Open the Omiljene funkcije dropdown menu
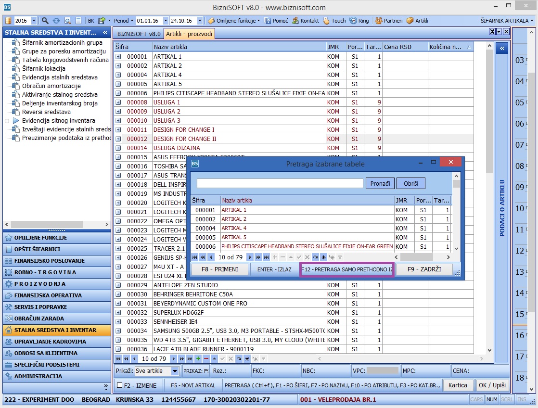Image resolution: width=538 pixels, height=408 pixels. [x=258, y=21]
